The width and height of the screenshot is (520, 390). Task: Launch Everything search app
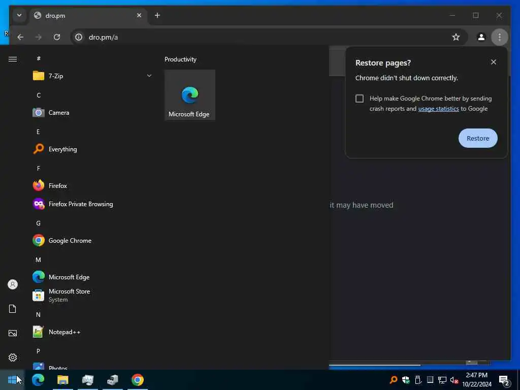coord(92,149)
